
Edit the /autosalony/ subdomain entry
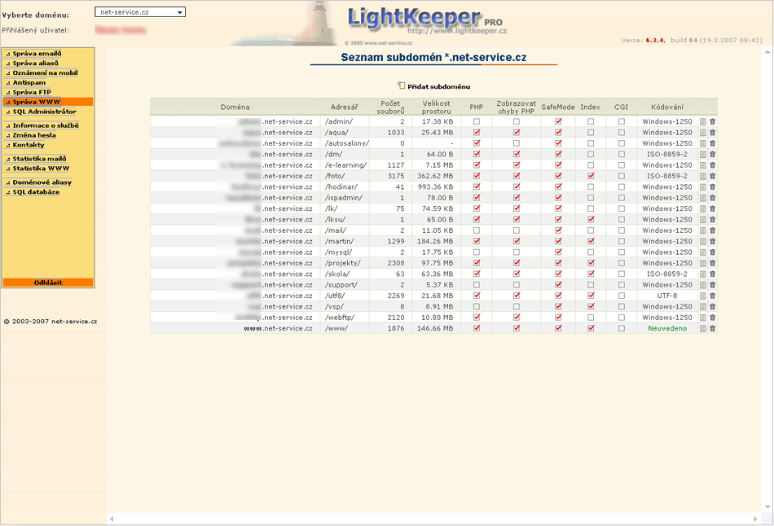click(x=702, y=143)
